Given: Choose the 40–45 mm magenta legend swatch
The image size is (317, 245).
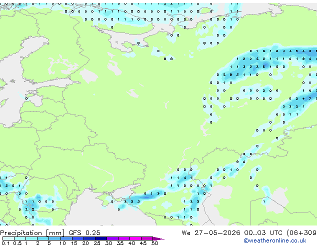Looking at the screenshot, I should pos(135,238).
